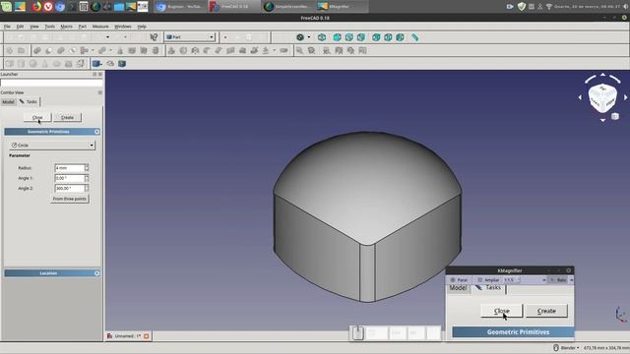This screenshot has width=630, height=354.
Task: Click the Firefox icon in taskbar
Action: (x=36, y=7)
